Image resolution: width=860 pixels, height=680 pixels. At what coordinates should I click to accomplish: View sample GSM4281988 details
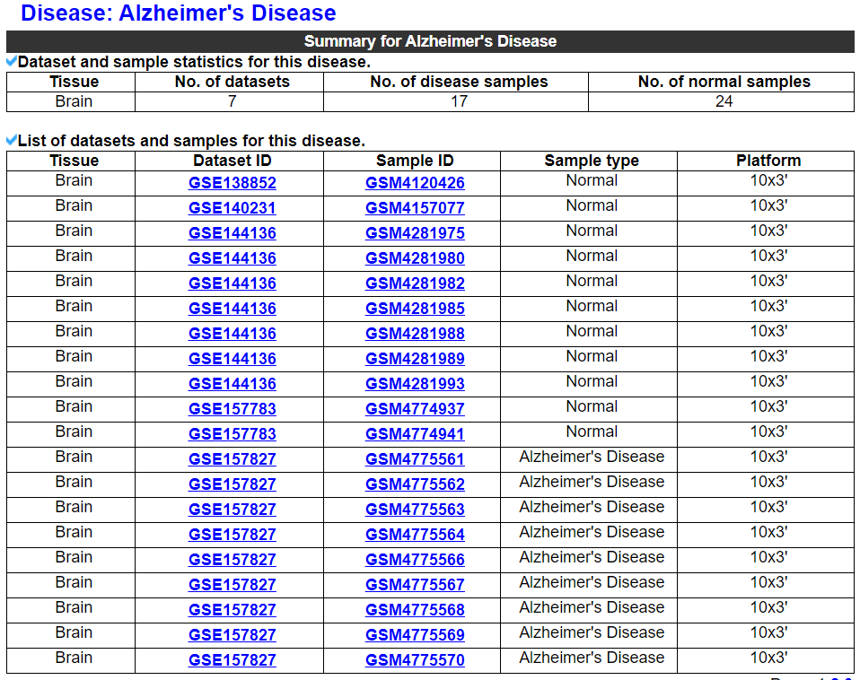[415, 334]
